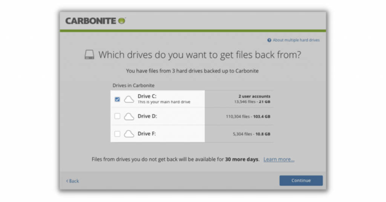Viewport: 386px width, 202px height.
Task: Click the cloud icon for Drive C
Action: [x=129, y=99]
